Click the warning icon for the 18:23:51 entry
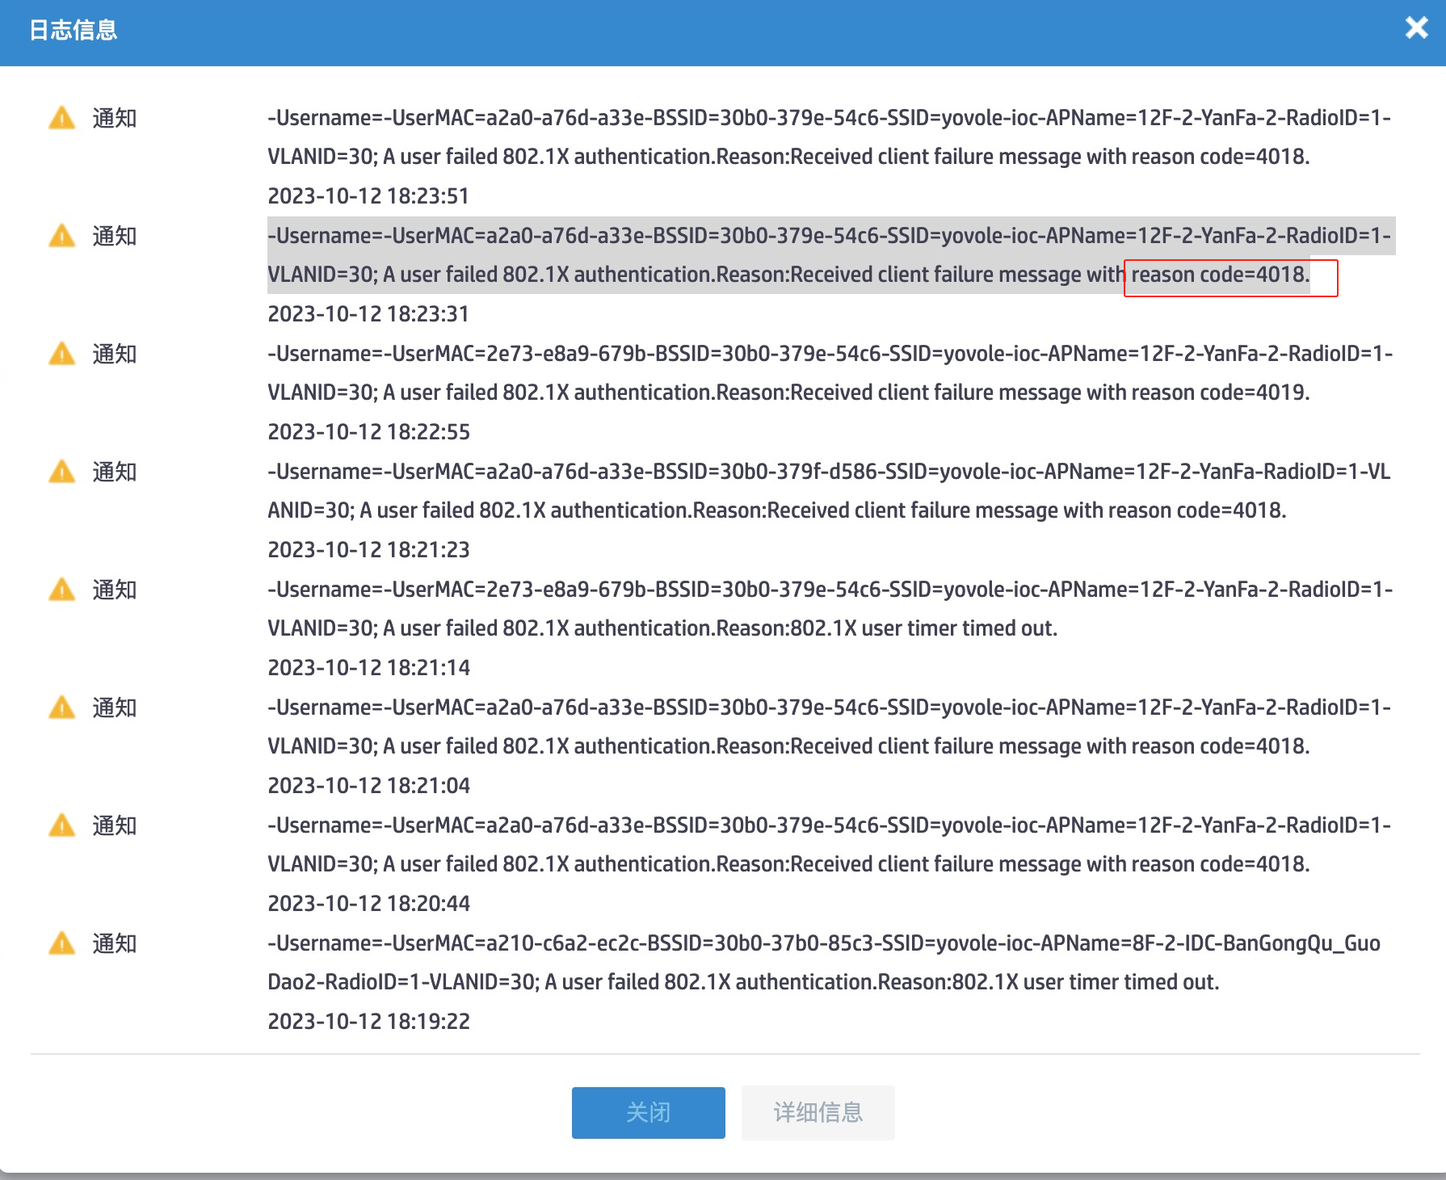Viewport: 1446px width, 1180px height. point(62,118)
